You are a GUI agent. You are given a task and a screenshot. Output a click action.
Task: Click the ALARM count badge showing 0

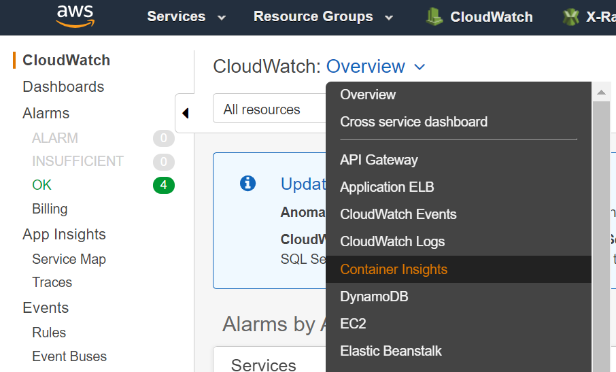coord(163,138)
